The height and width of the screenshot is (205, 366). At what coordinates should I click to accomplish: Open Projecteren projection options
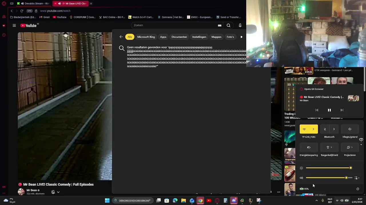click(x=350, y=147)
